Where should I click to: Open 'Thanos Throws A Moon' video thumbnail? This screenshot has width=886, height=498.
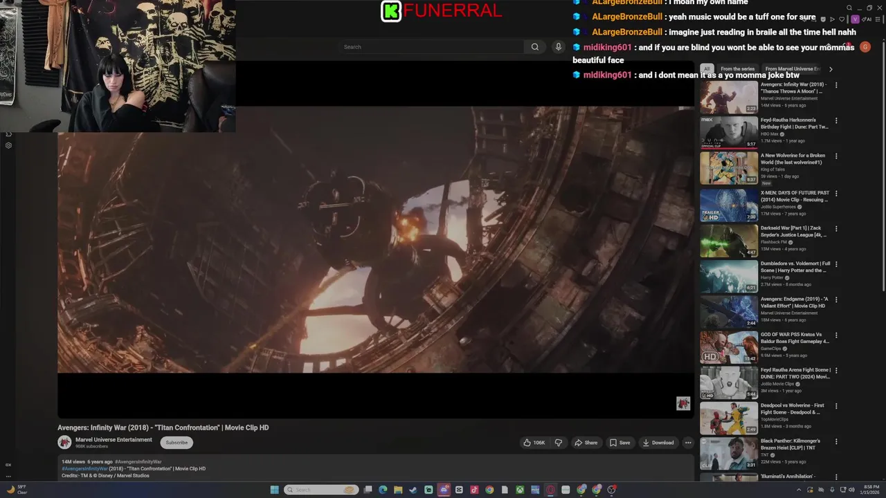(x=729, y=97)
